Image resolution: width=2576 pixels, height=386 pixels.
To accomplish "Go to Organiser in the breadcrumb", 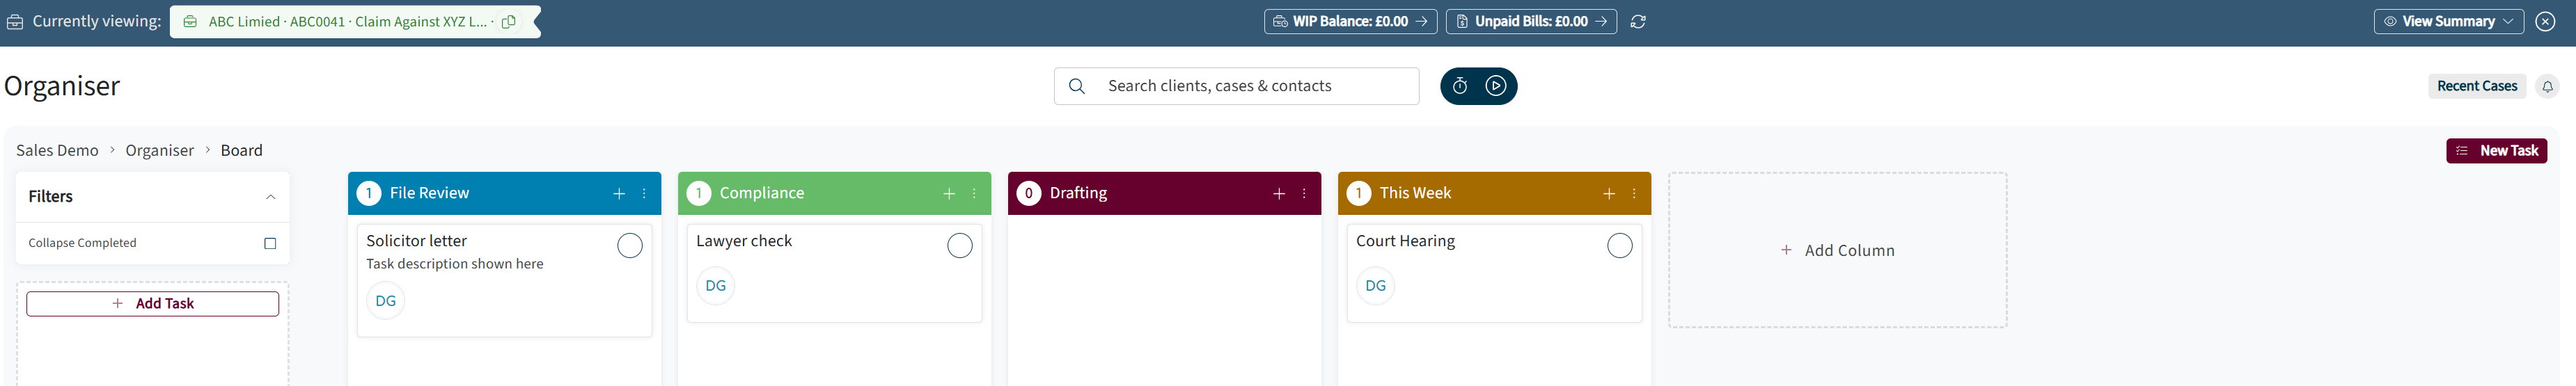I will [160, 150].
